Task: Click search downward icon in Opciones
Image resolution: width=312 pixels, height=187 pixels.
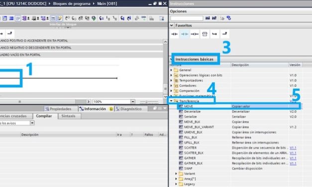Action: [x=208, y=18]
